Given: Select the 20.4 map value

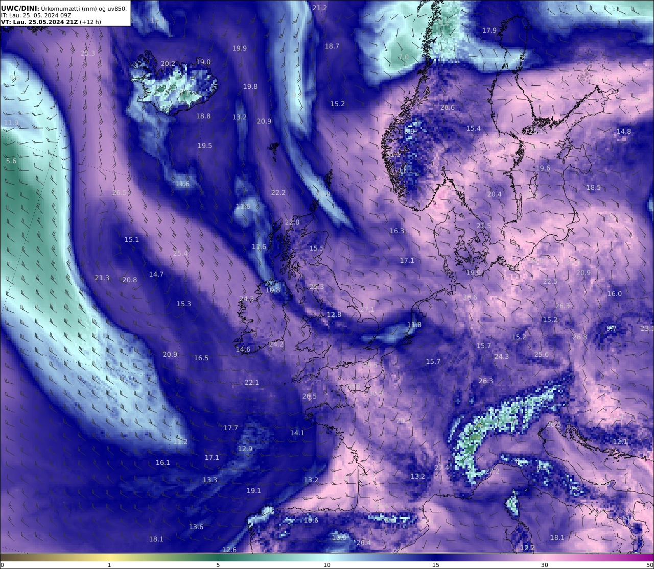Looking at the screenshot, I should click(495, 194).
